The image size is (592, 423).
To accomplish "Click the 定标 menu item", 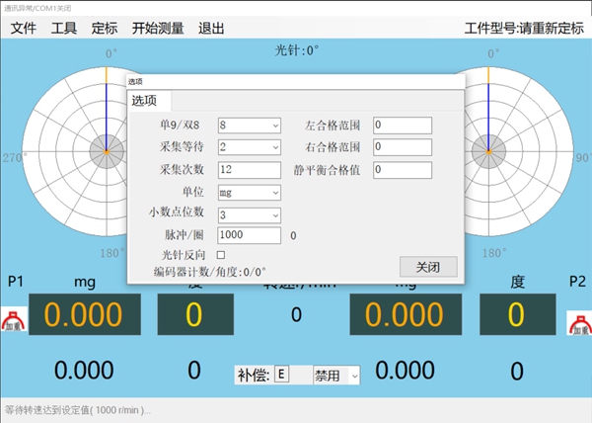I will coord(105,29).
